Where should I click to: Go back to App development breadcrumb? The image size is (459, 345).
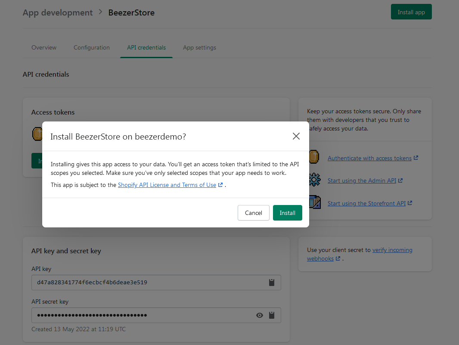58,12
